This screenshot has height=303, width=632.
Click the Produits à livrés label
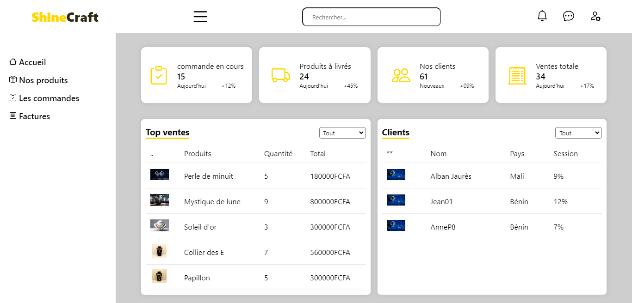[325, 67]
